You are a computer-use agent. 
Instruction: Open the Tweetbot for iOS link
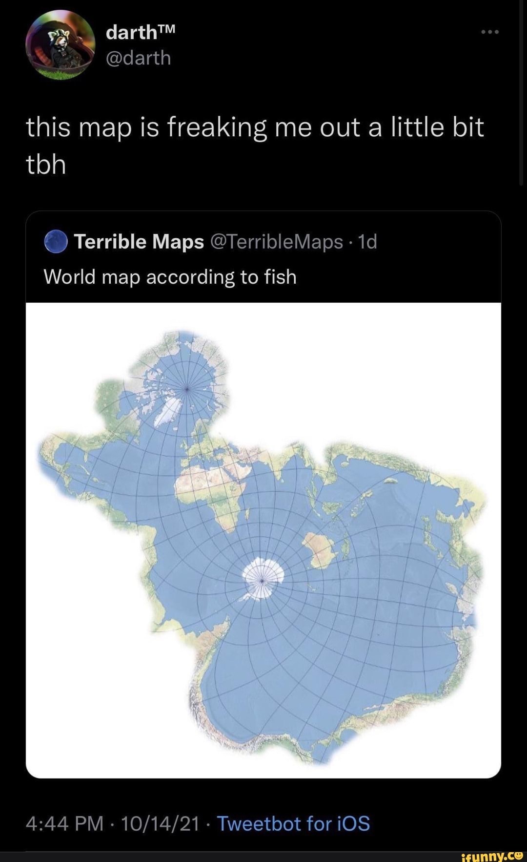point(293,823)
